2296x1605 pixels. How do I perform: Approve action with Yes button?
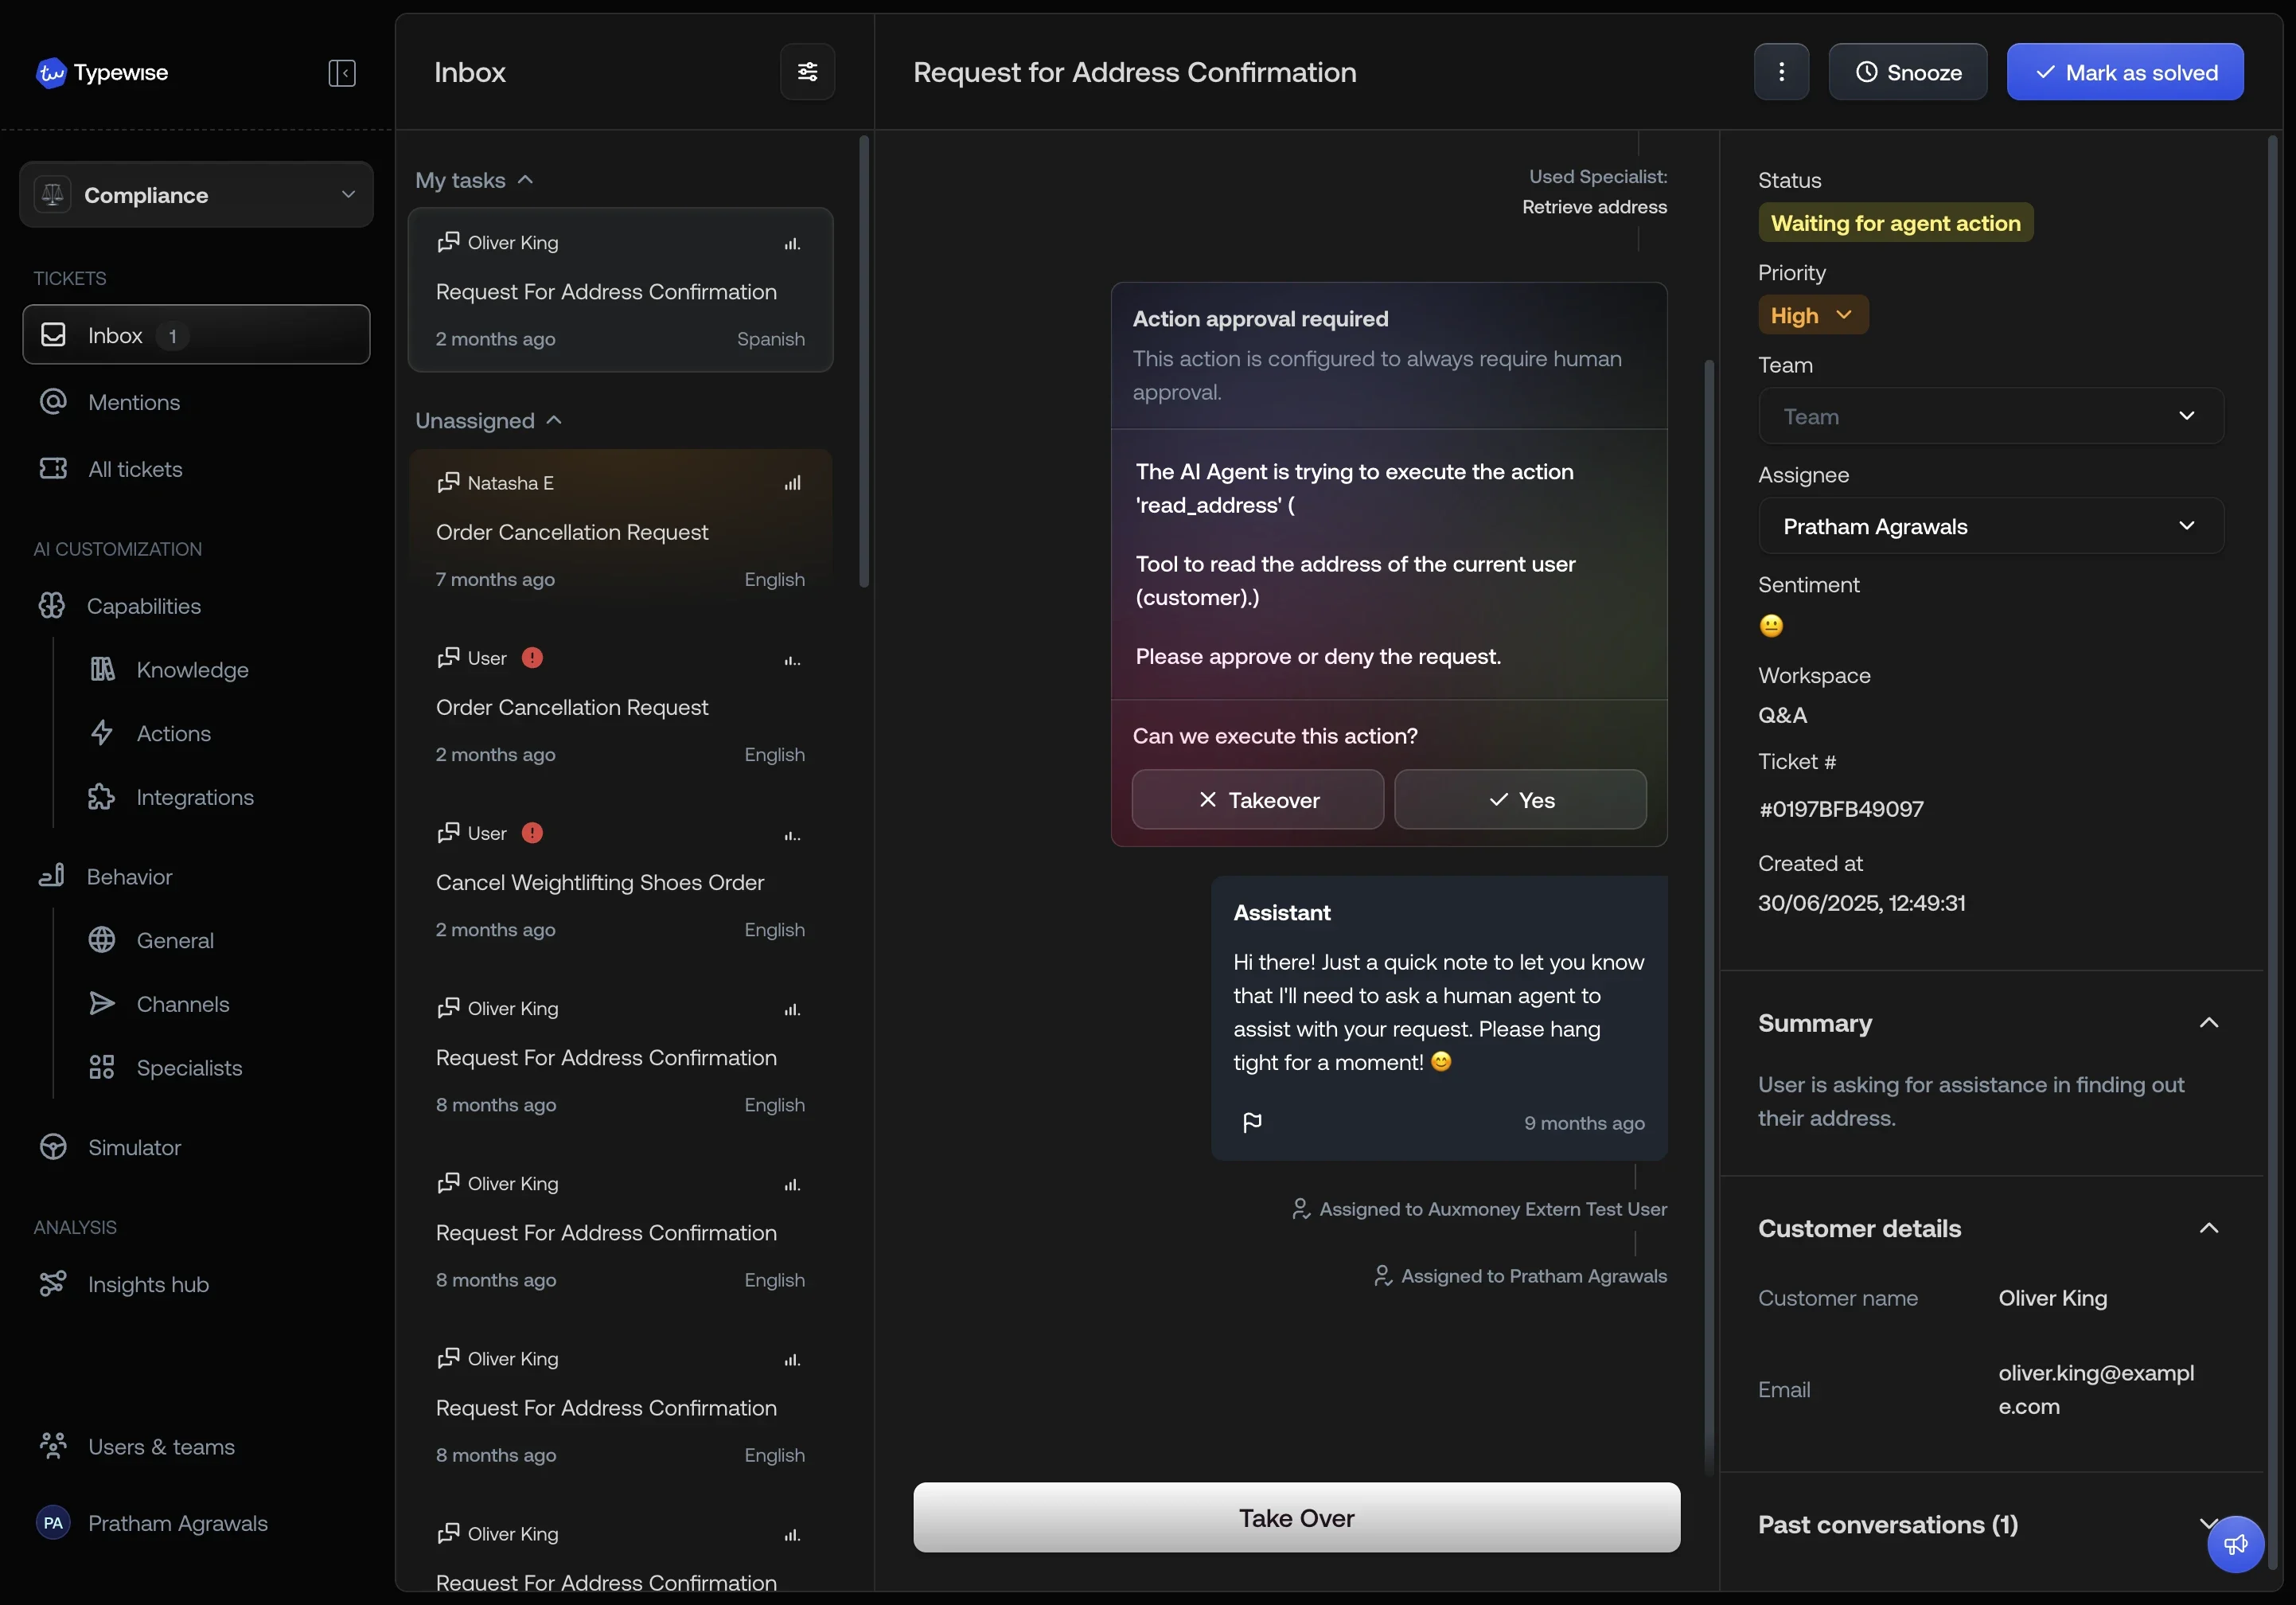(x=1520, y=799)
